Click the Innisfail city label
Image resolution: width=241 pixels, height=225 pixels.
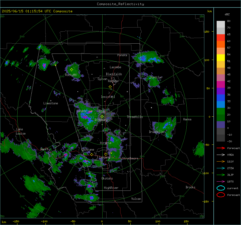(x=108, y=97)
